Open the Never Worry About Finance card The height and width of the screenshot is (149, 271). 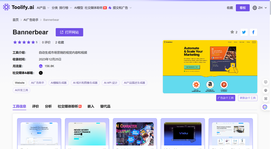[x=87, y=134]
